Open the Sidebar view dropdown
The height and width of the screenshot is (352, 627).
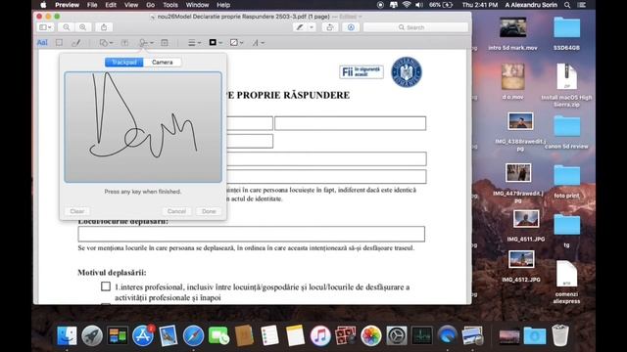click(45, 27)
